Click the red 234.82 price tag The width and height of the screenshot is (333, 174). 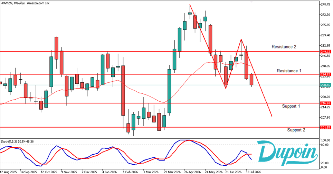click(x=325, y=74)
